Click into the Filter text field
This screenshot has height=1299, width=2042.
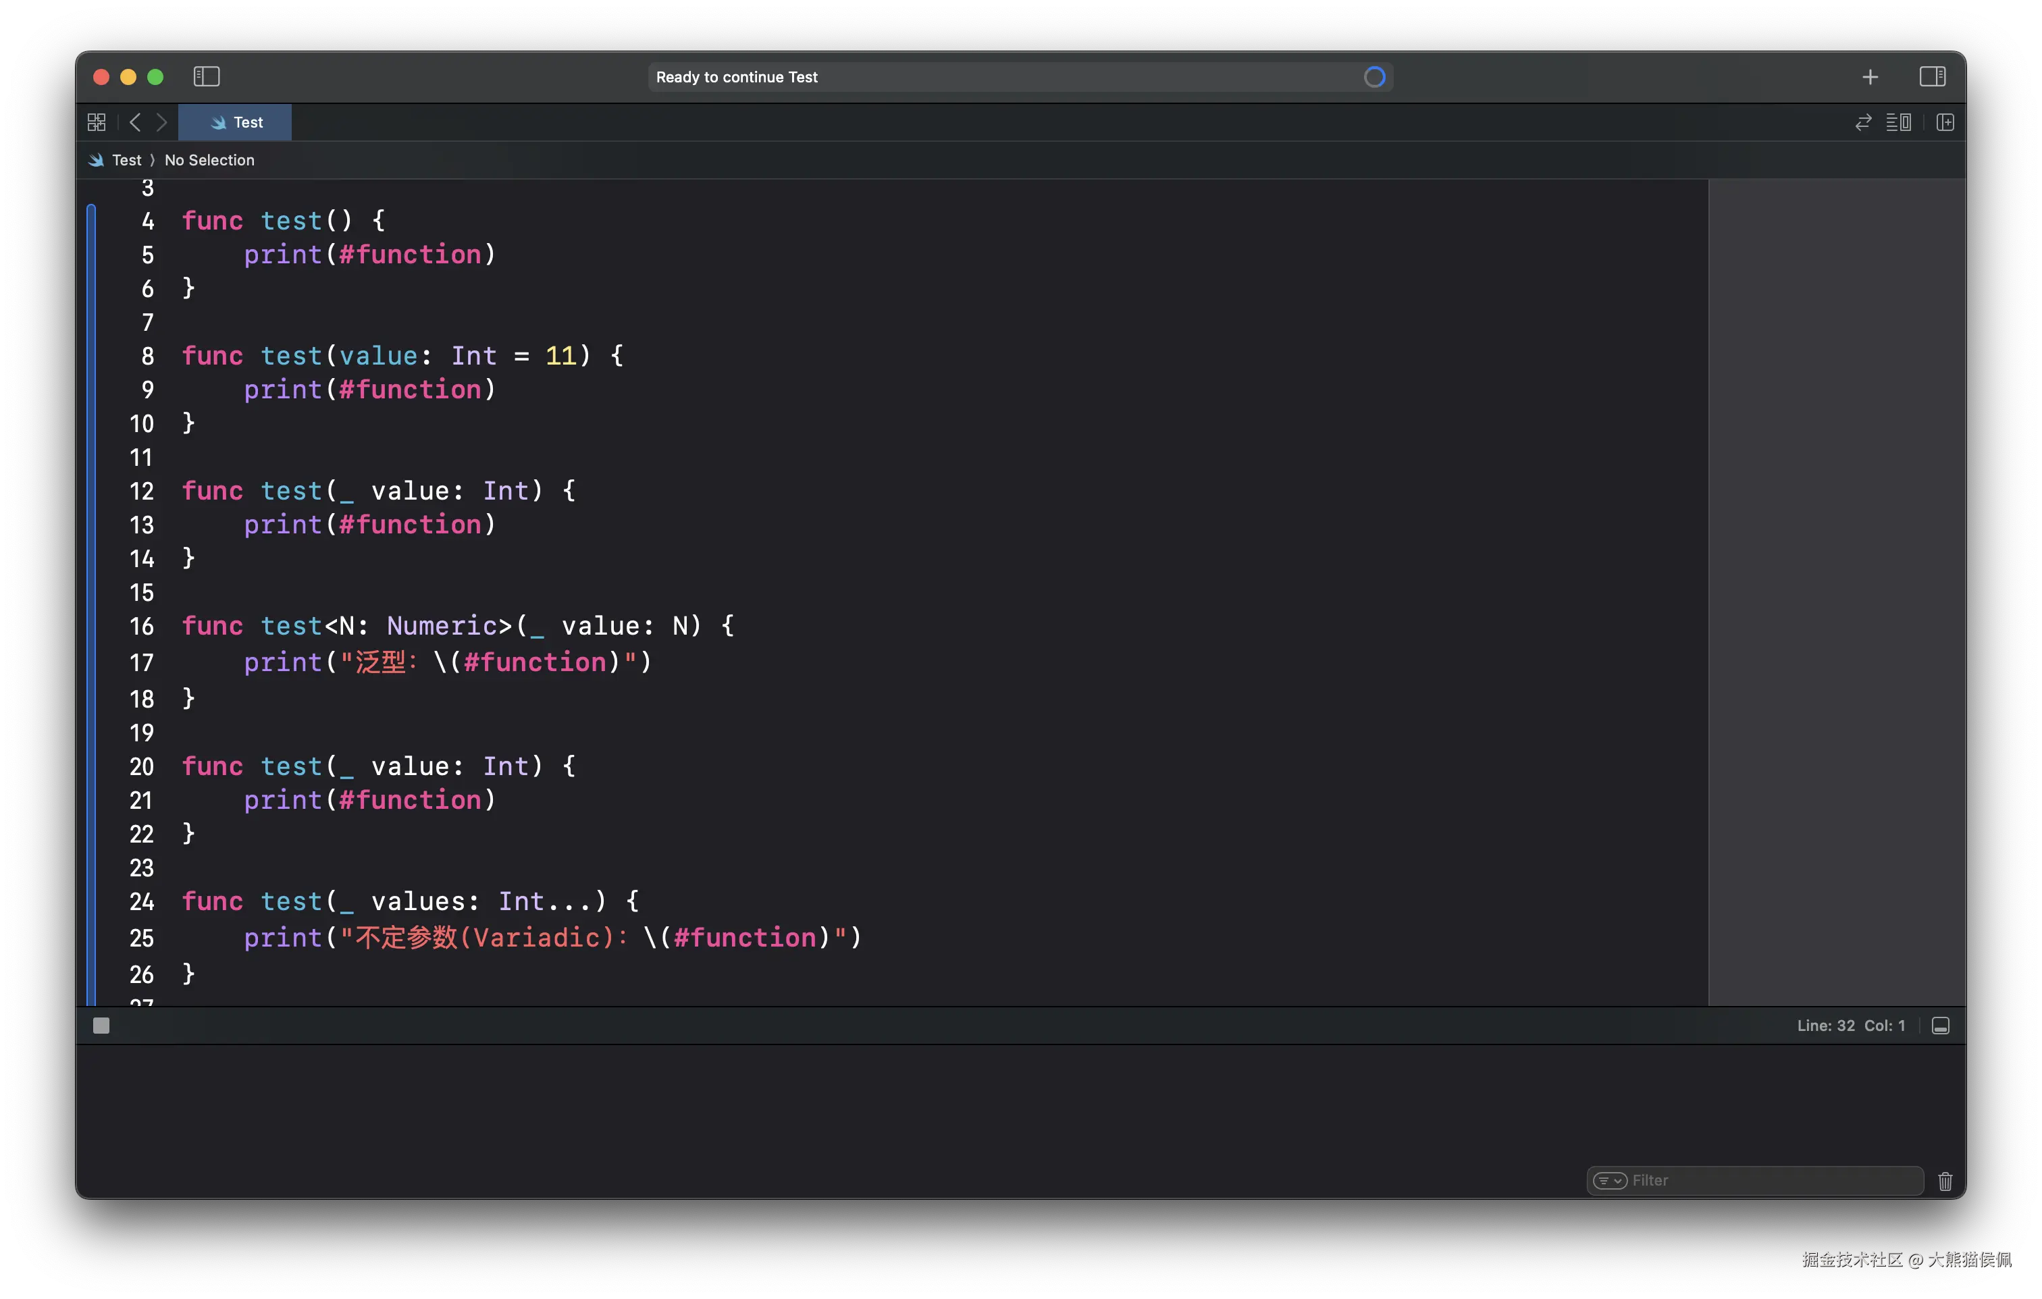[x=1773, y=1180]
